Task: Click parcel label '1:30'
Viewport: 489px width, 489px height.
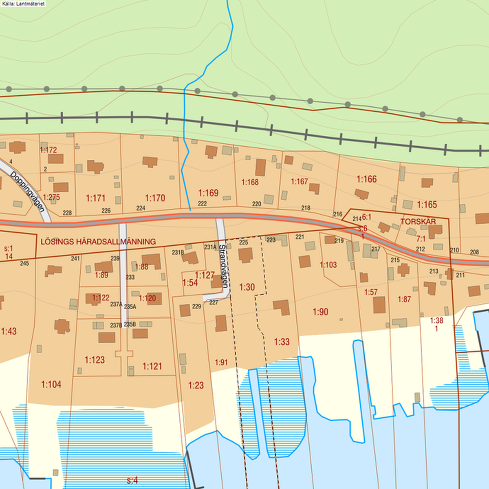Action: click(x=247, y=287)
